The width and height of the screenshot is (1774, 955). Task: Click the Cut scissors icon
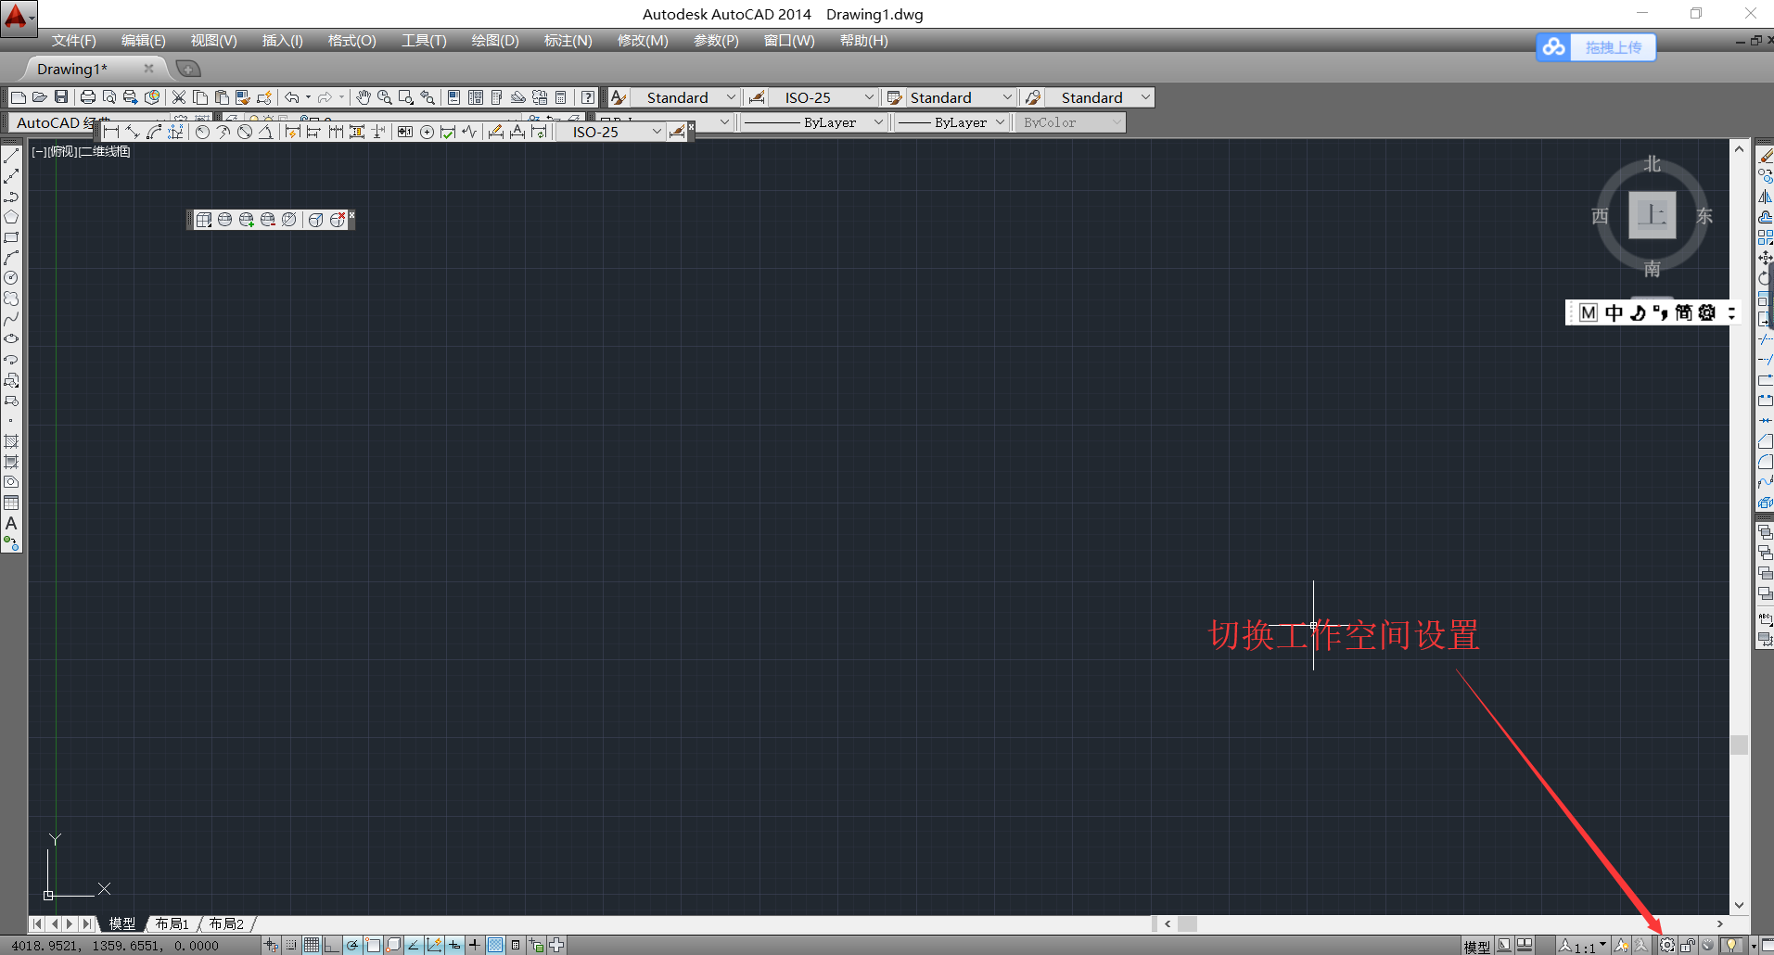[x=179, y=97]
